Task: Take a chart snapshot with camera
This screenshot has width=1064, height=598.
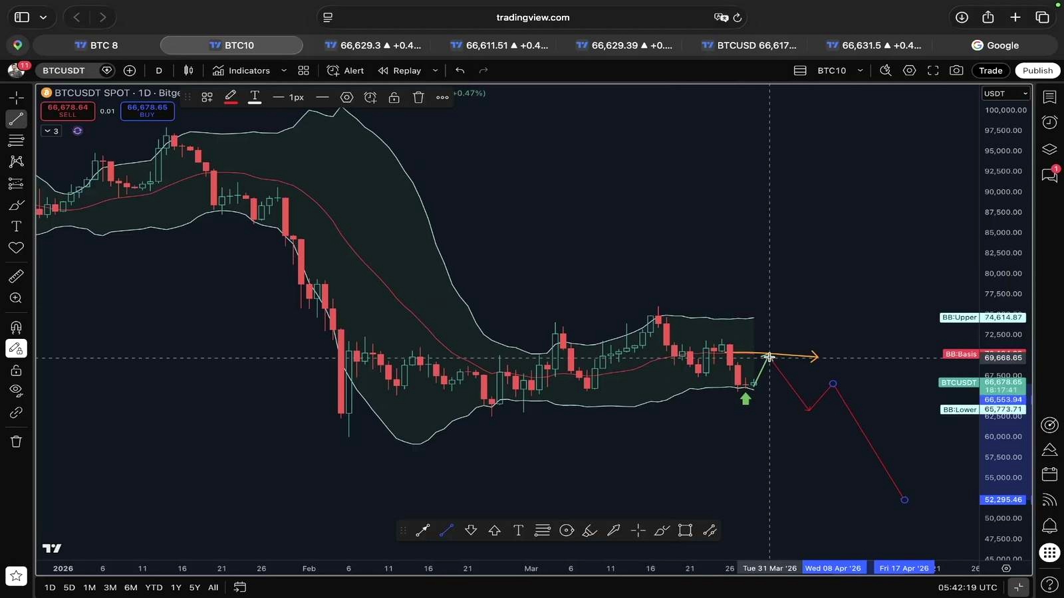Action: point(956,70)
